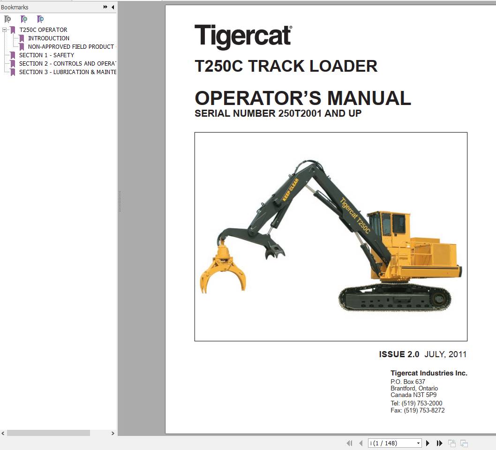This screenshot has height=450, width=496.
Task: Open SECTION 1 - SAFETY bookmark
Action: 47,55
